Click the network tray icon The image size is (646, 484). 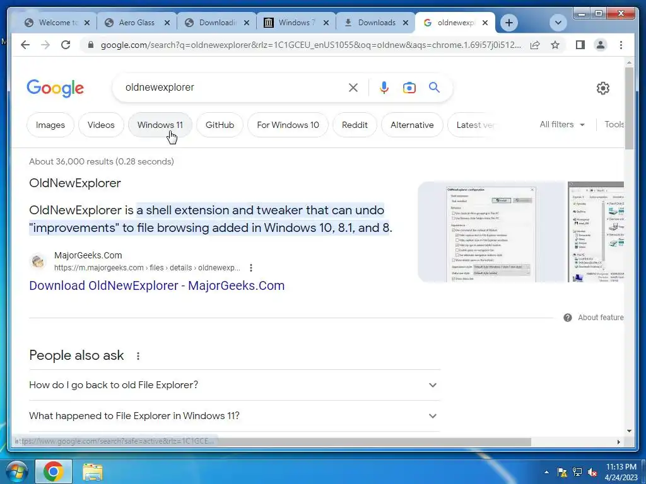pos(577,472)
